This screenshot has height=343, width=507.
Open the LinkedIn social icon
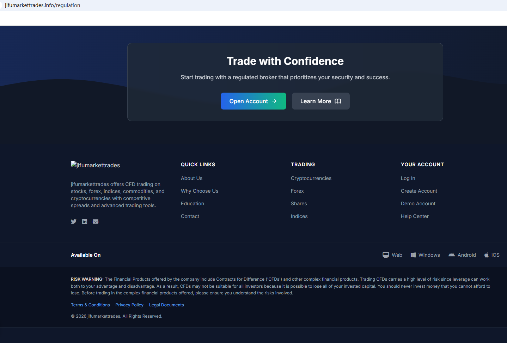[x=85, y=222]
